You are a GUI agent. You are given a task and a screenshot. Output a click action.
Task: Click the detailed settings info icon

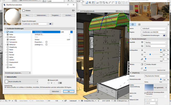click(165, 35)
